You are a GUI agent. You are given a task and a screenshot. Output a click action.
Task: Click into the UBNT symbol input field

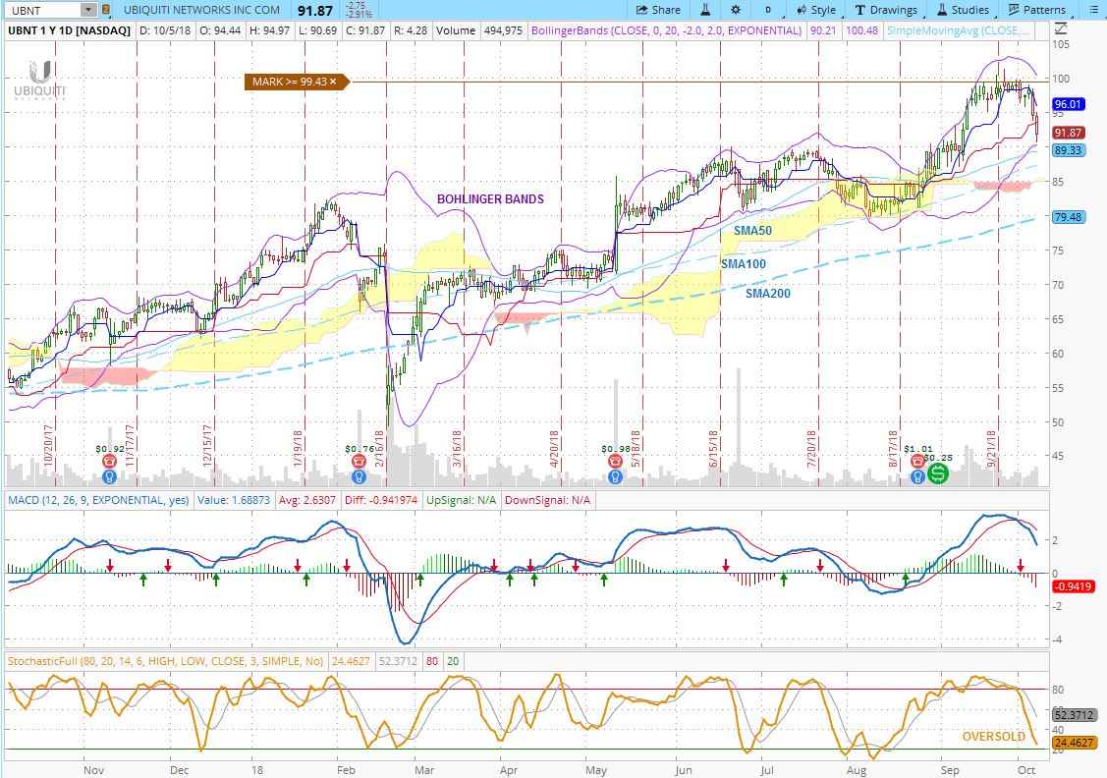(42, 10)
